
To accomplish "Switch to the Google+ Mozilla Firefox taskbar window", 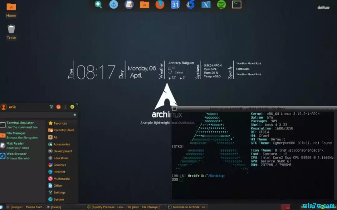I will (25, 207).
